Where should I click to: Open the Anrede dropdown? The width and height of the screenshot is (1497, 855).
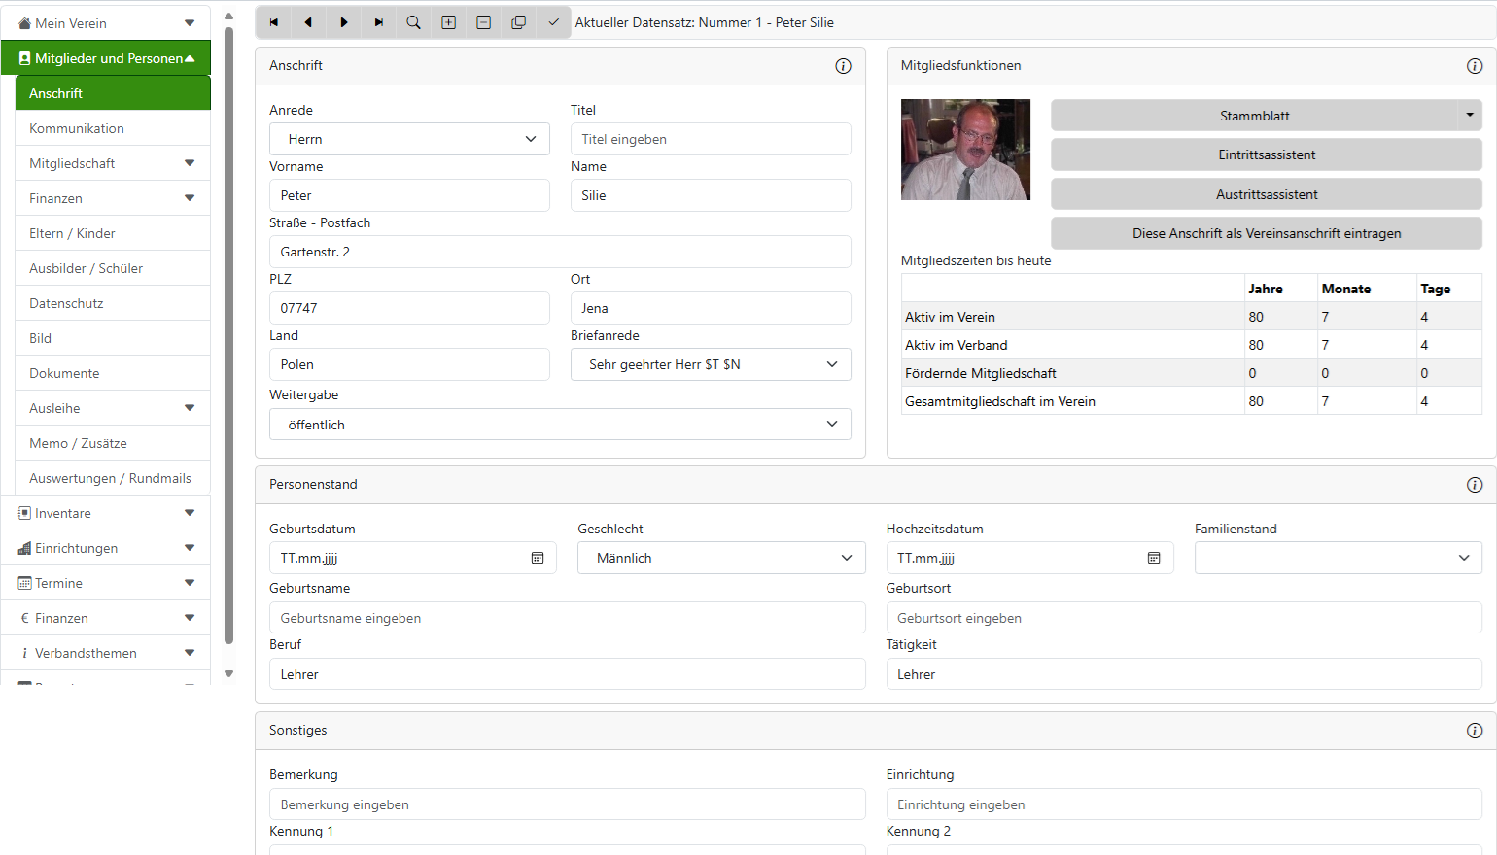click(x=409, y=139)
